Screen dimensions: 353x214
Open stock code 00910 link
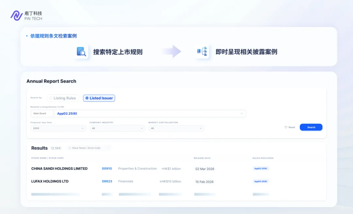(x=107, y=169)
